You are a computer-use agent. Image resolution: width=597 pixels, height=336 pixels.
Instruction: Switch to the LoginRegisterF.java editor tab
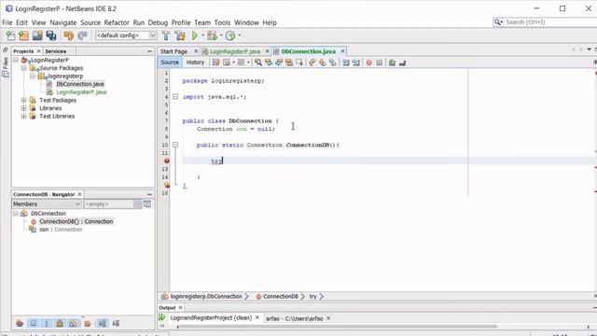[x=235, y=51]
